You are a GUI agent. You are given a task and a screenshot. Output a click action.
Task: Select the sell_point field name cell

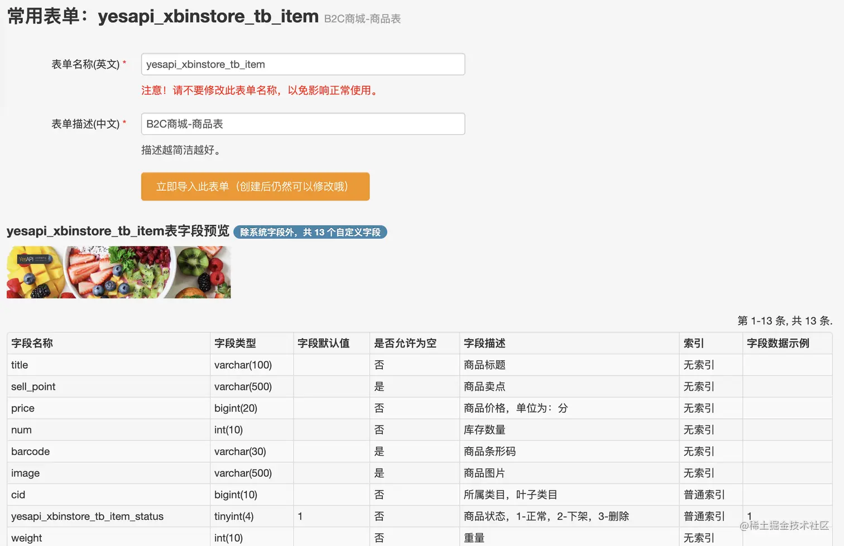(x=109, y=386)
